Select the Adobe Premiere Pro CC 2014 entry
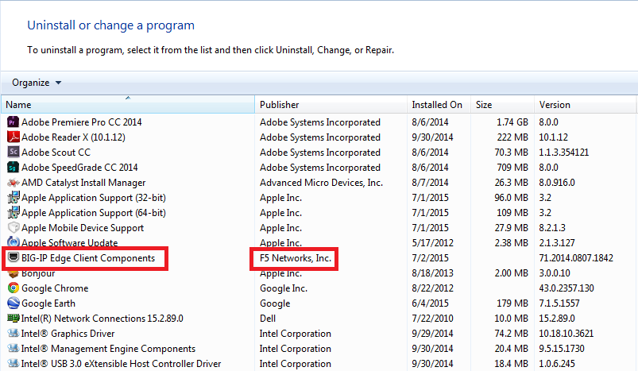The height and width of the screenshot is (371, 638). [81, 122]
